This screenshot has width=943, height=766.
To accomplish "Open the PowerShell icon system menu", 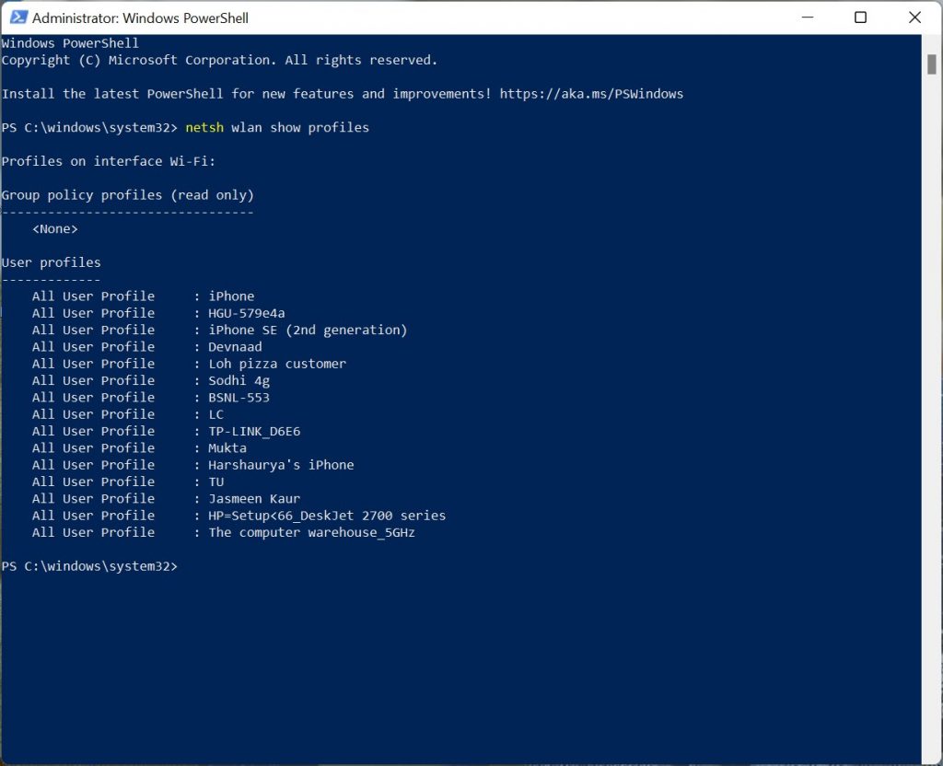I will pos(17,17).
